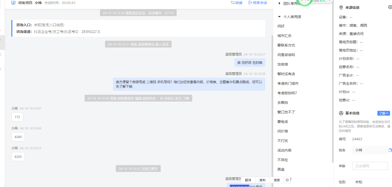392x187 pixels.
Task: Select the 考虑旅拍吗? quick phrase
Action: [287, 93]
